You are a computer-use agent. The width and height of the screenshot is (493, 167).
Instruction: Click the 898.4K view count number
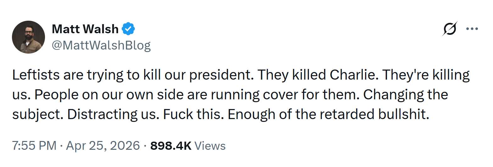(x=171, y=146)
